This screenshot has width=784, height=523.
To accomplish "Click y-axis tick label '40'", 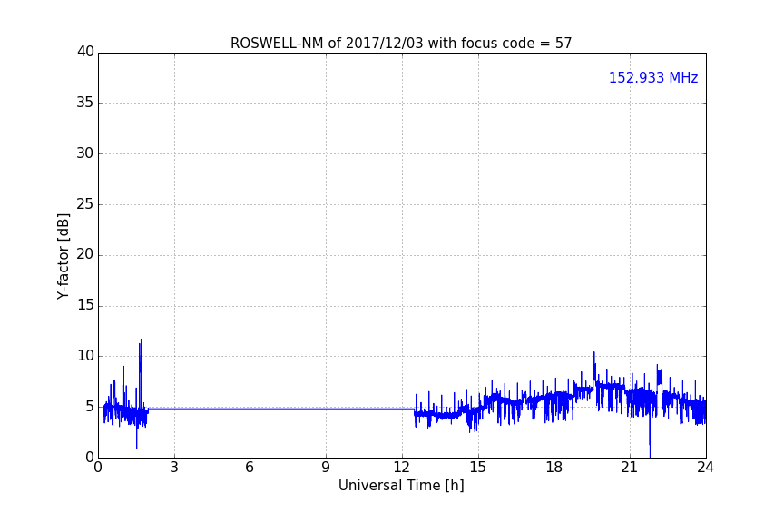I will click(85, 52).
